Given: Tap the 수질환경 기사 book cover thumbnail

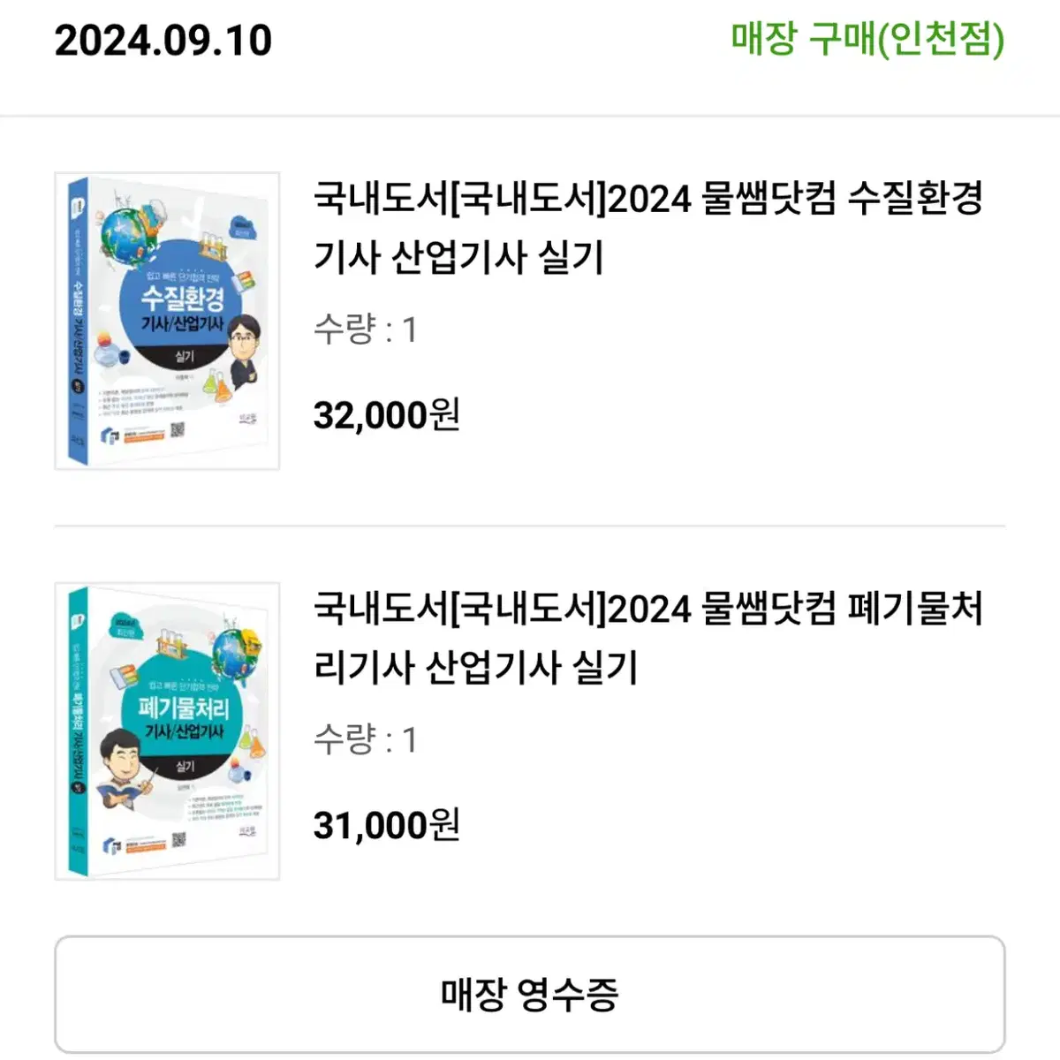Looking at the screenshot, I should click(x=167, y=321).
